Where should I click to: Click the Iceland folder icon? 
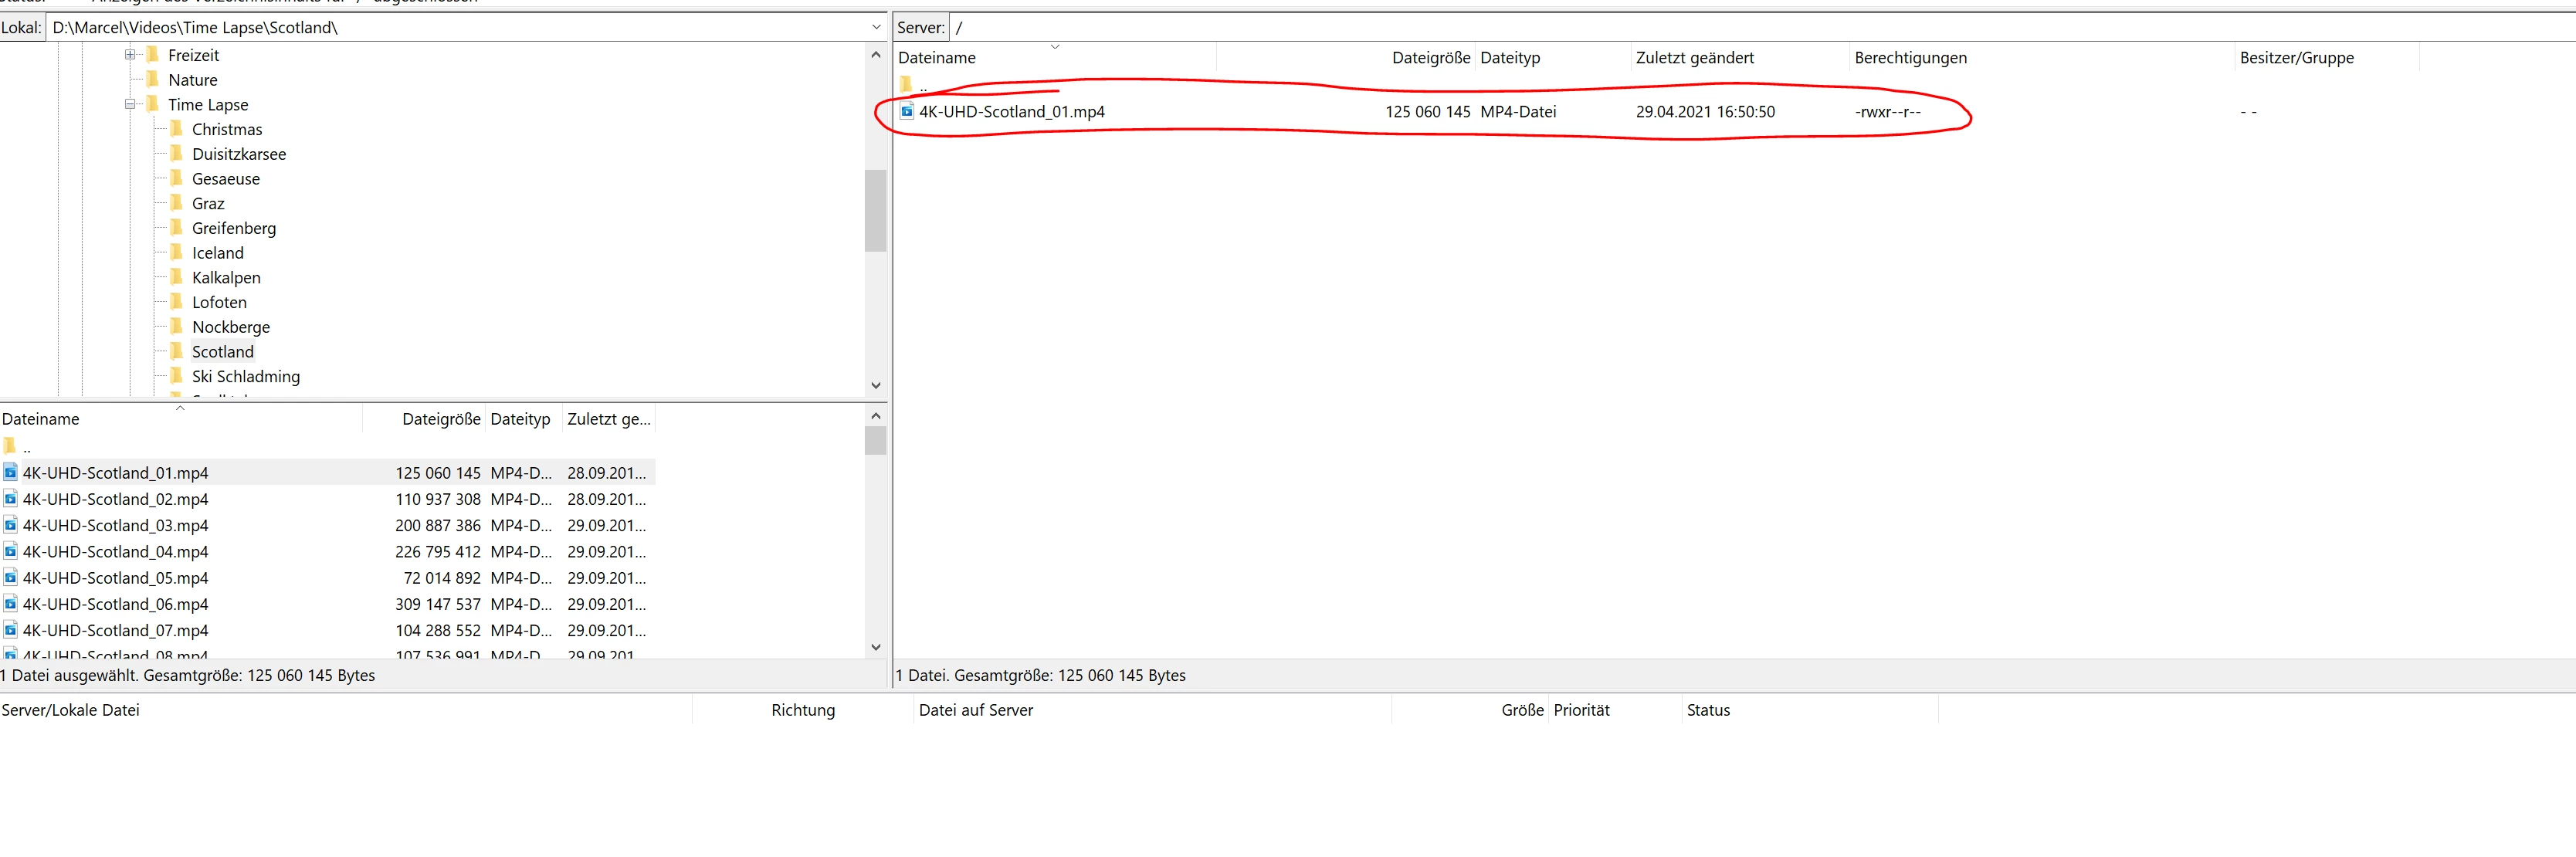(176, 252)
